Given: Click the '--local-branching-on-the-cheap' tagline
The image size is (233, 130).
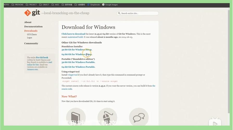Looking at the screenshot, I should 65,13.
